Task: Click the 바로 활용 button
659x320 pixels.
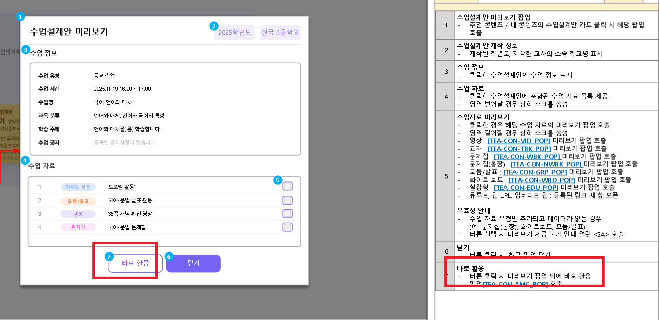Action: click(x=135, y=263)
